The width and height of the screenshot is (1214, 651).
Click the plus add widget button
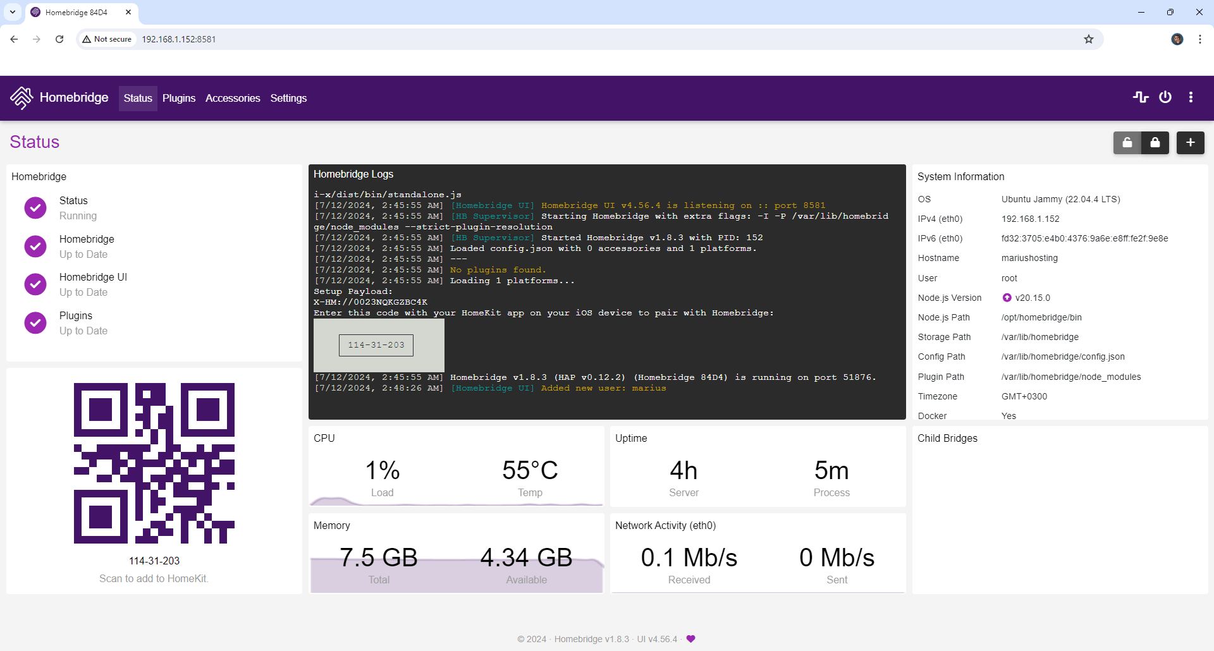click(x=1191, y=143)
